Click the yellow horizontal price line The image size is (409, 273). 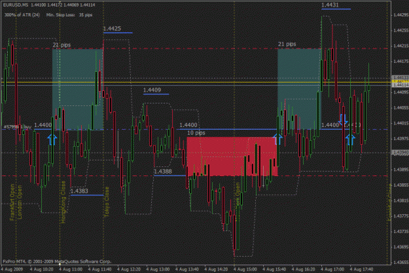click(196, 82)
